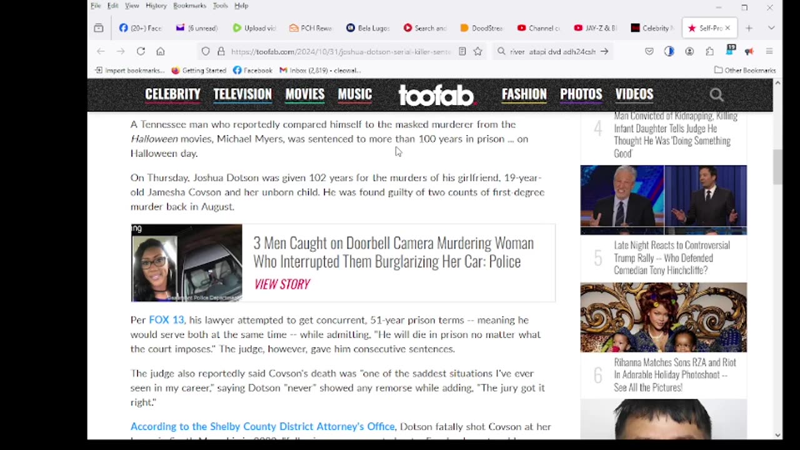Click the doorbell camera story thumbnail

point(186,263)
